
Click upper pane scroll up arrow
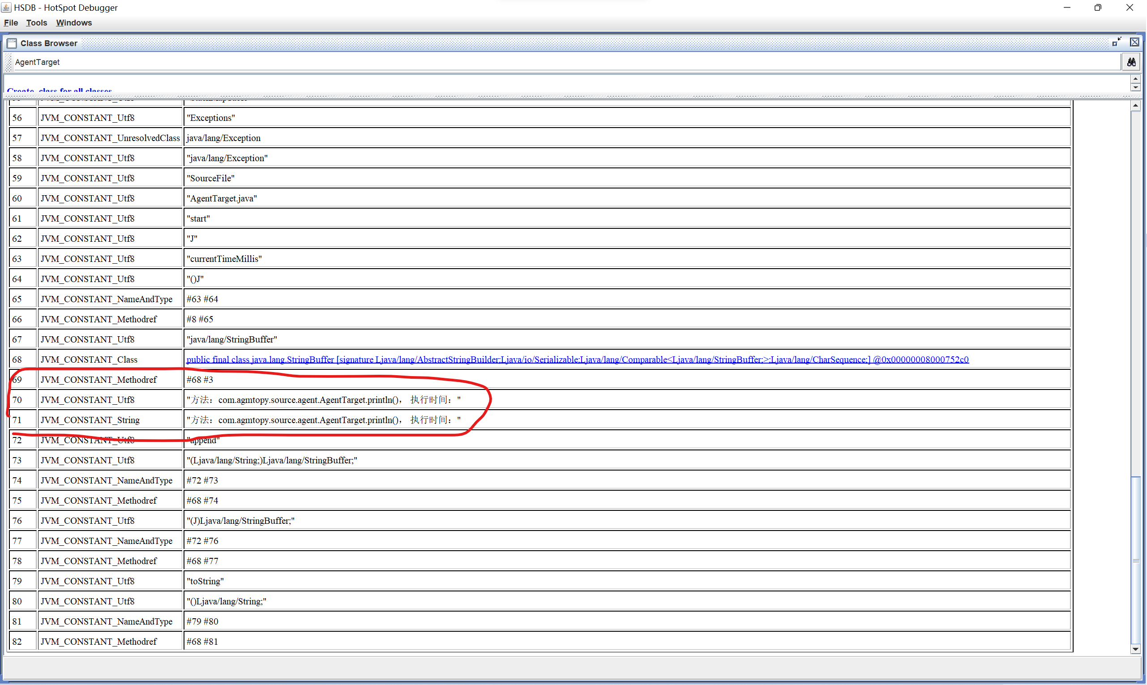tap(1135, 79)
